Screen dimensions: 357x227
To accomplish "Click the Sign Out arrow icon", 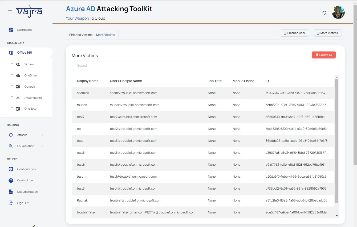I will click(11, 203).
